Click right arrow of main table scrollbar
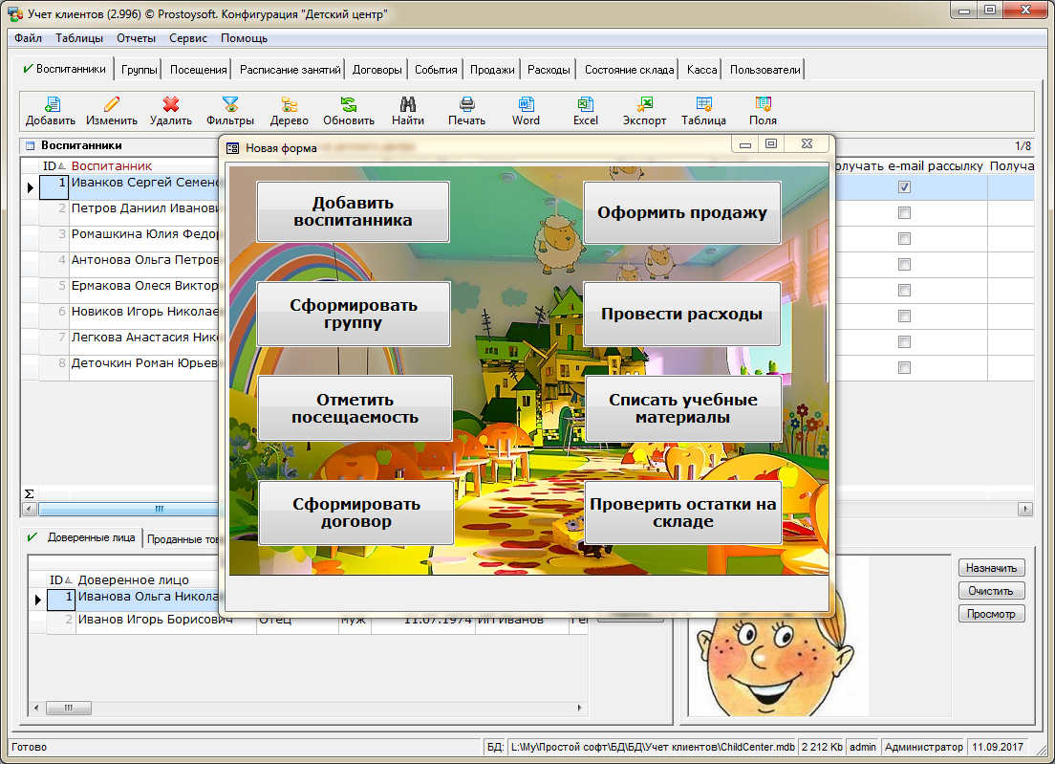The image size is (1055, 764). (x=1025, y=509)
